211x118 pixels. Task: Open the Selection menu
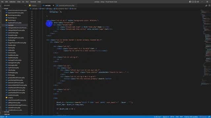13,2
